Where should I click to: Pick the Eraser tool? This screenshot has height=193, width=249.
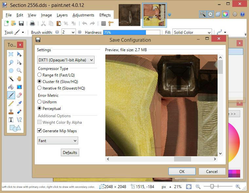pos(19,95)
